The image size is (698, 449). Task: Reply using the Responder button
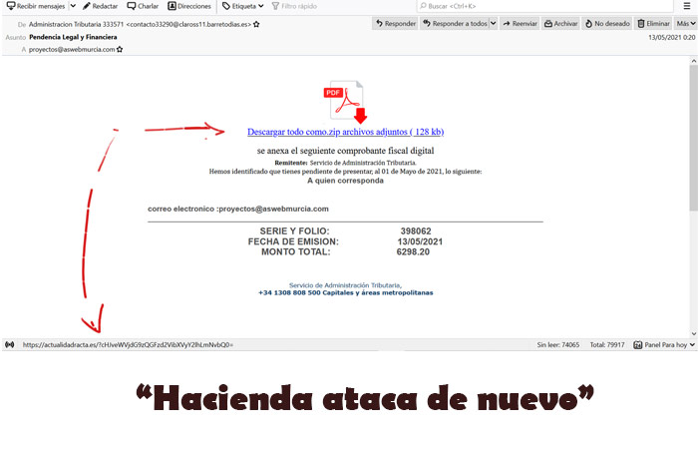coord(395,23)
